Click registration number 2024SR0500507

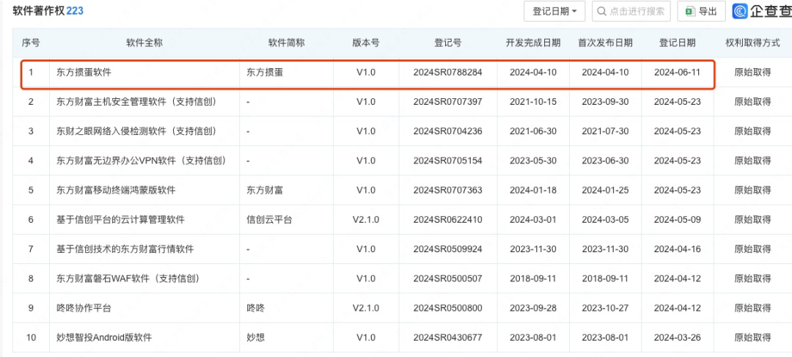click(x=447, y=279)
